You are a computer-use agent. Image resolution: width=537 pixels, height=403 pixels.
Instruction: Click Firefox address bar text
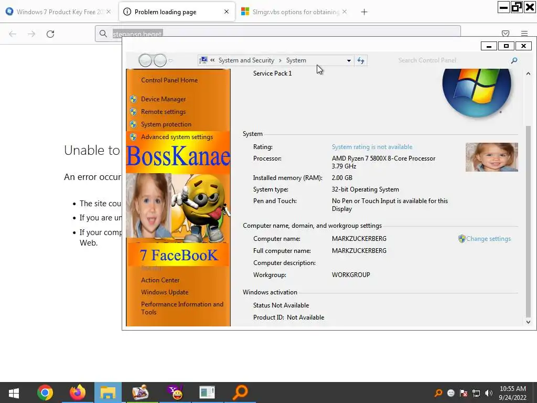click(x=137, y=34)
